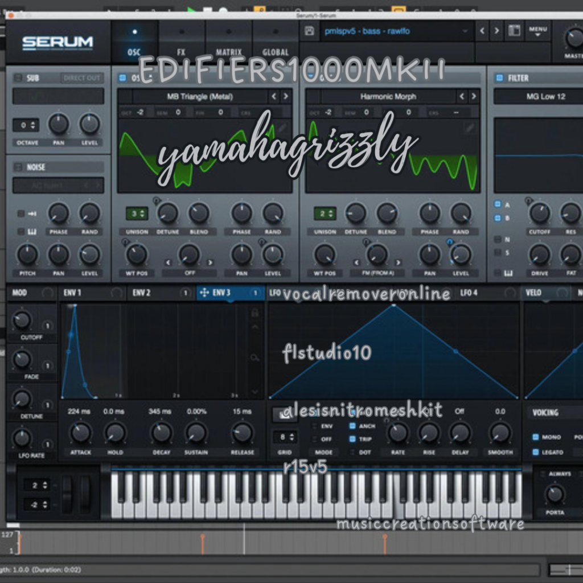Select the ENV 1 tab

92,293
